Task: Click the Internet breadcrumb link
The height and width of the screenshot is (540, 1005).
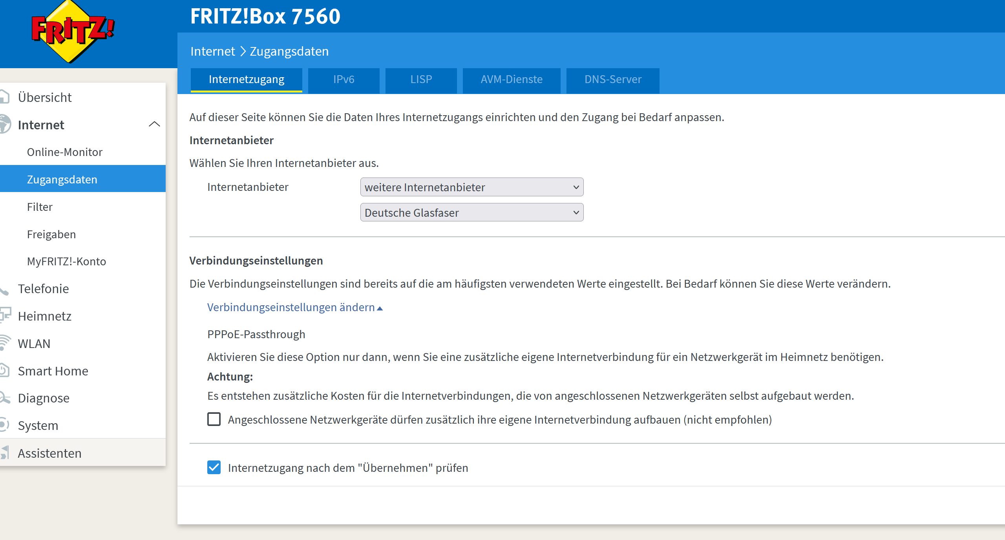Action: [212, 51]
